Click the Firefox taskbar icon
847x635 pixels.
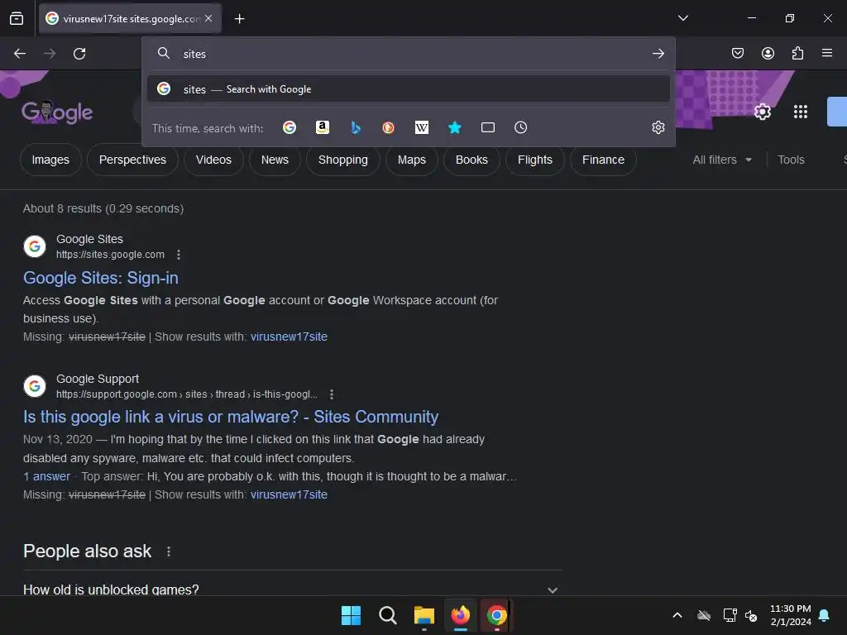click(x=460, y=615)
